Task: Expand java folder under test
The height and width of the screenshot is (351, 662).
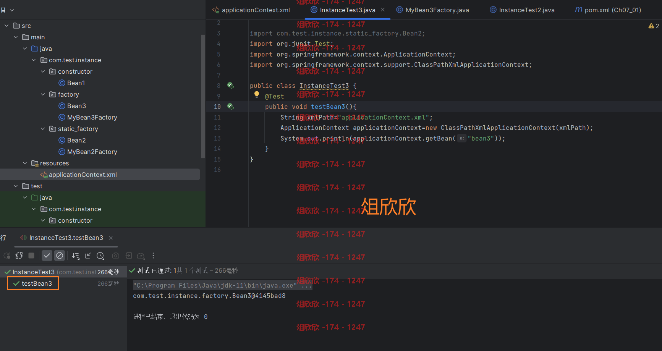Action: click(25, 197)
